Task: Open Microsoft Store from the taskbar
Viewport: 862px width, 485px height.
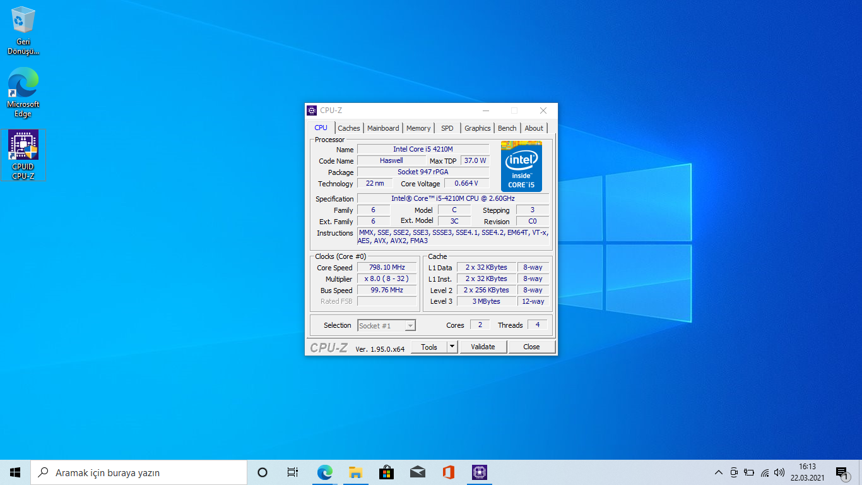Action: [386, 472]
